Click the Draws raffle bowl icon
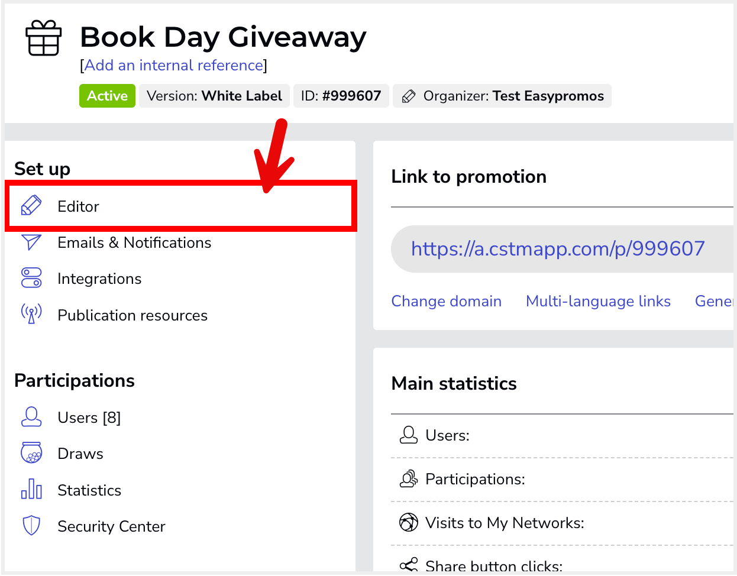Image resolution: width=737 pixels, height=576 pixels. pos(31,453)
